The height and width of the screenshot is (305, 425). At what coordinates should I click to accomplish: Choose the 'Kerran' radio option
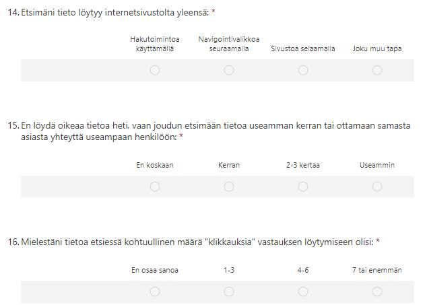(229, 187)
